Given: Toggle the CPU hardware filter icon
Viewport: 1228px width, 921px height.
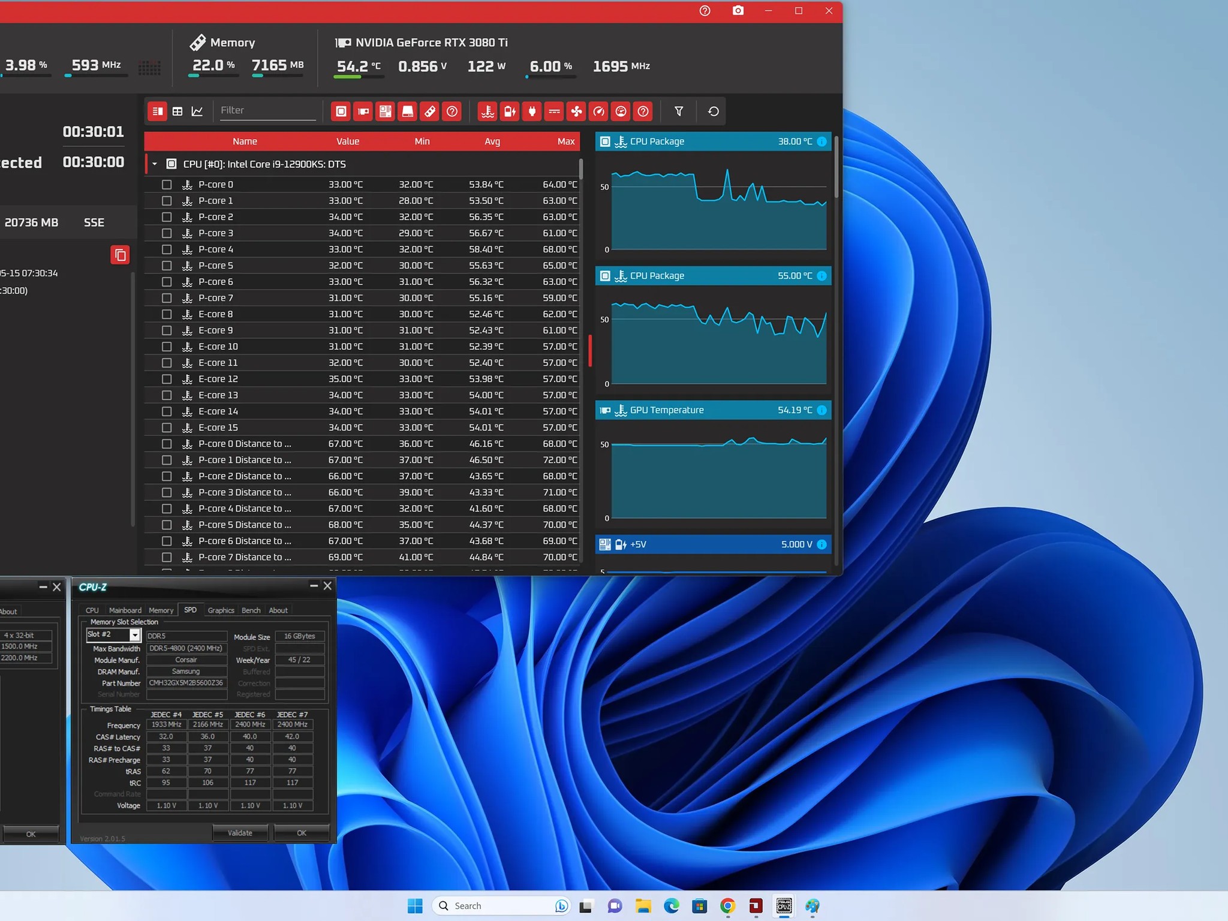Looking at the screenshot, I should click(x=341, y=111).
